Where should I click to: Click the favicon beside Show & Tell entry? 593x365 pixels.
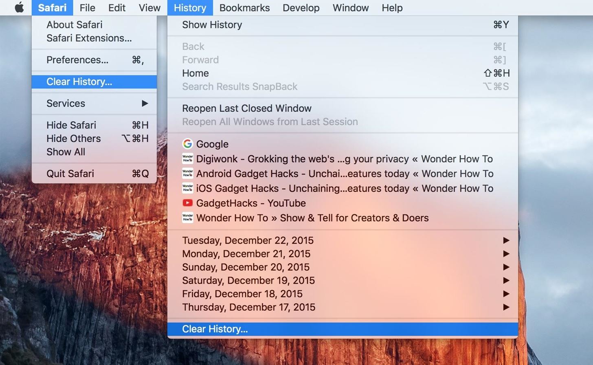tap(187, 218)
